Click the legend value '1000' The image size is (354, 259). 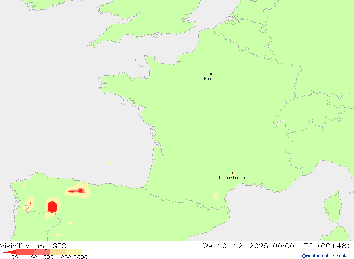[x=64, y=257]
